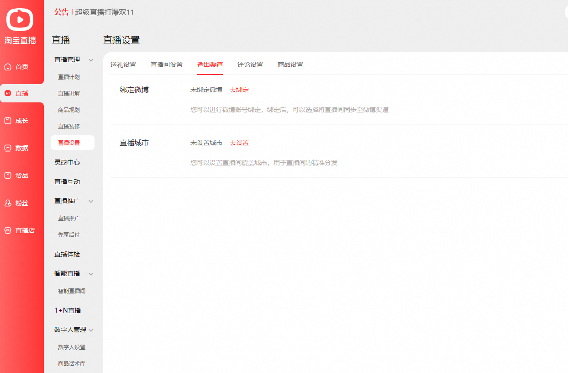
Task: Click the 绑定微博 section label
Action: 134,90
